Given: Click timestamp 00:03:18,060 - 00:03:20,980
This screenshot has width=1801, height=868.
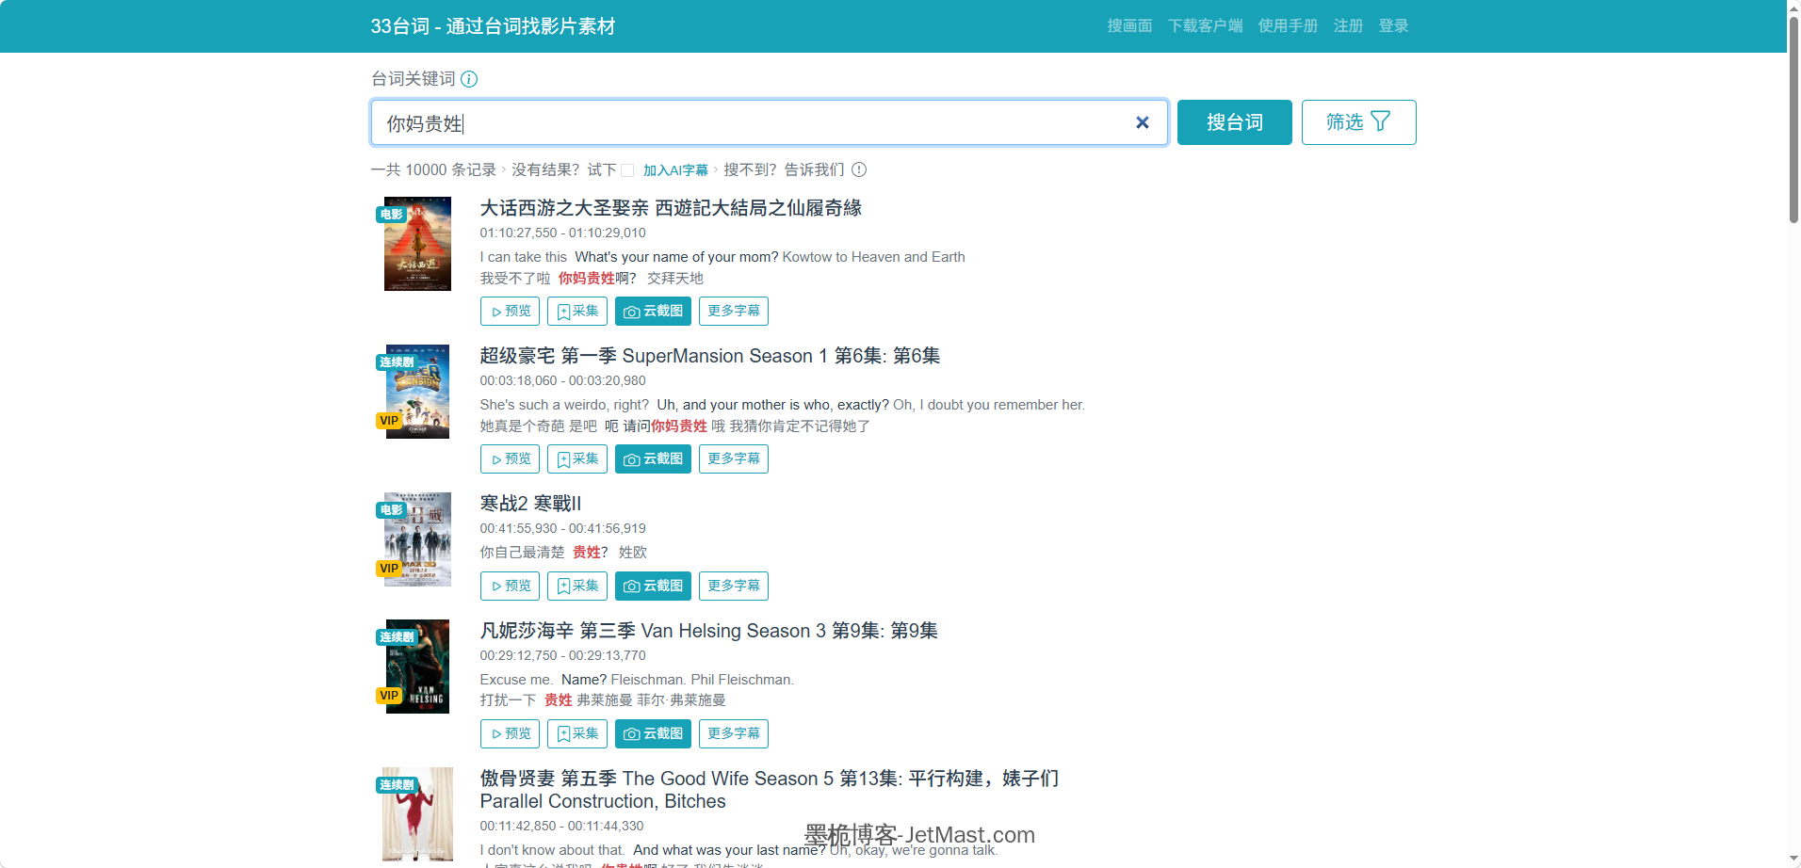Looking at the screenshot, I should click(563, 380).
